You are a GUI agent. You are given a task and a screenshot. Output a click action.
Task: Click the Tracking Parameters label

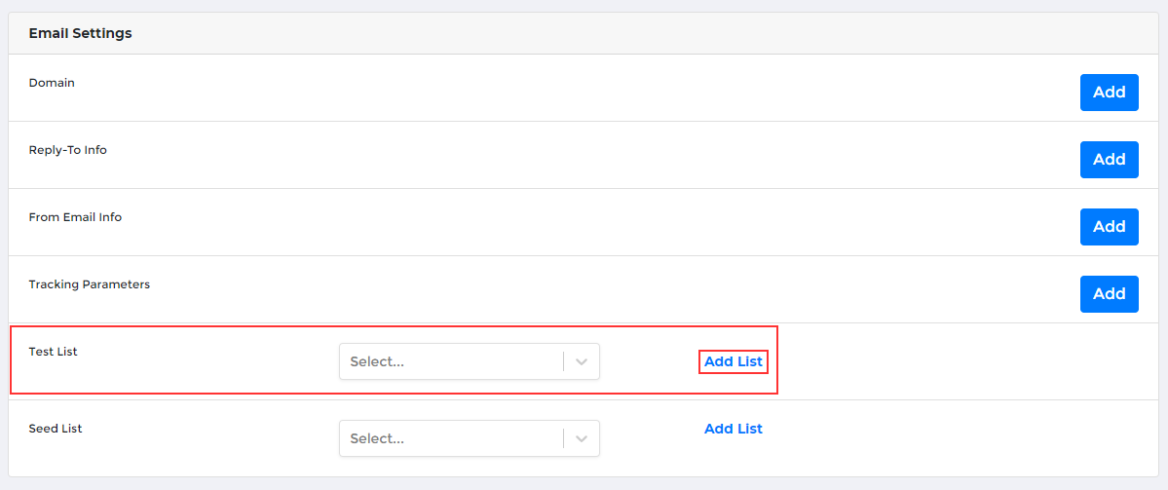point(90,284)
